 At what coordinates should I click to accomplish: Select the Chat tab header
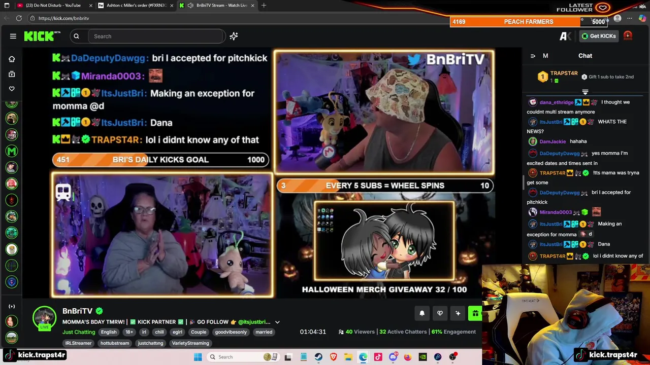585,56
